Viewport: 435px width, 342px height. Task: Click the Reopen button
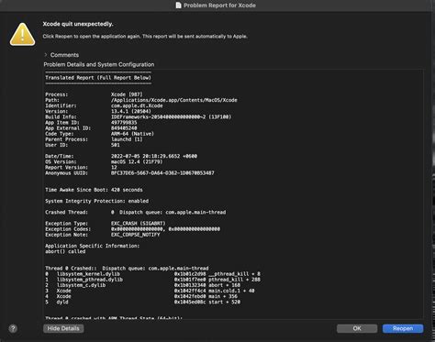coord(403,328)
